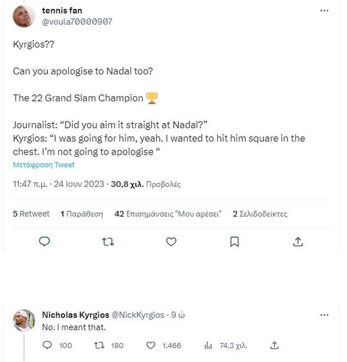Screen dimensions: 347x362
Task: Like Kyrgios's reply with 1.466 likes
Action: tap(151, 345)
